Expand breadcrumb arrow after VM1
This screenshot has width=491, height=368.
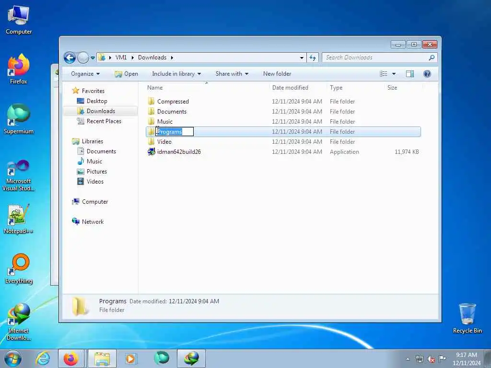[x=133, y=57]
